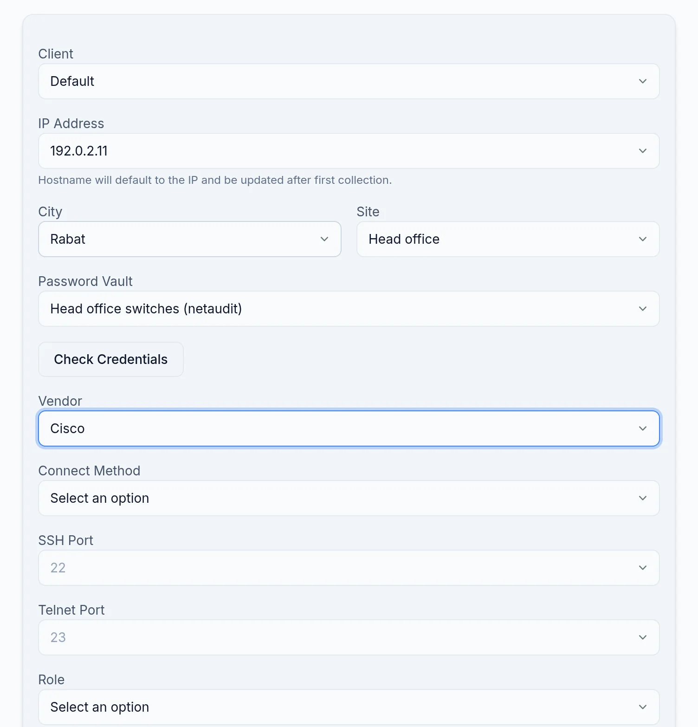Open the Vendor dropdown showing Cisco
This screenshot has width=698, height=727.
(x=349, y=428)
